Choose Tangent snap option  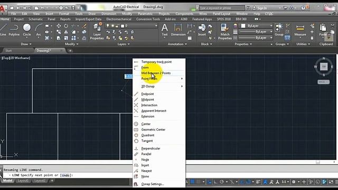tap(159, 141)
